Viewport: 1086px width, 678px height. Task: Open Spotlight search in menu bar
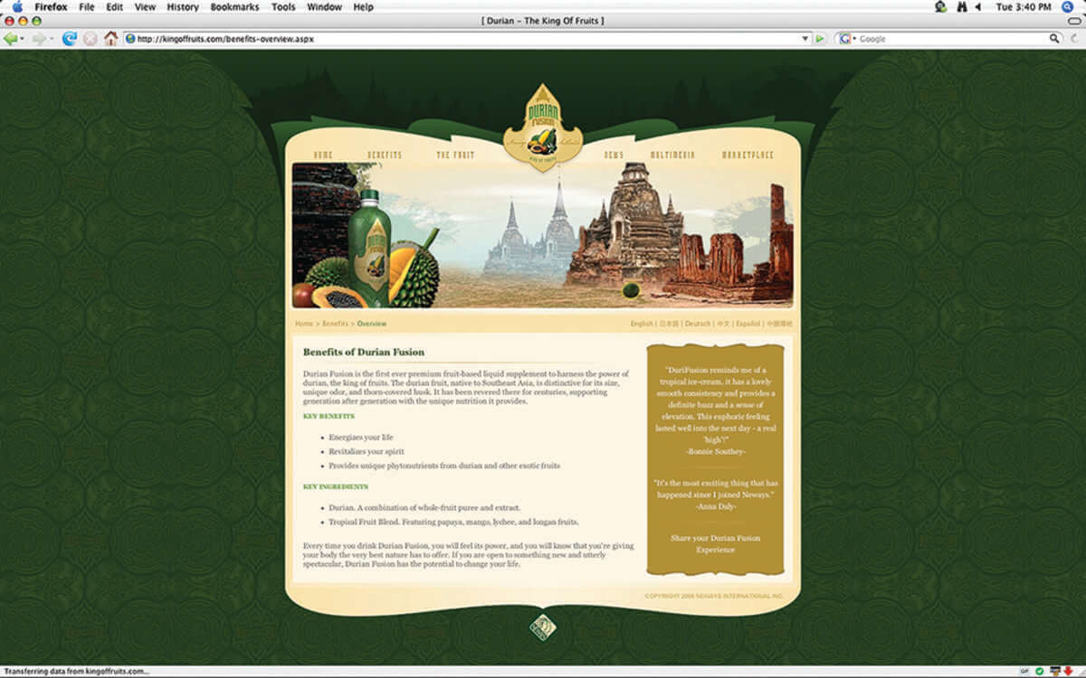[x=1067, y=6]
